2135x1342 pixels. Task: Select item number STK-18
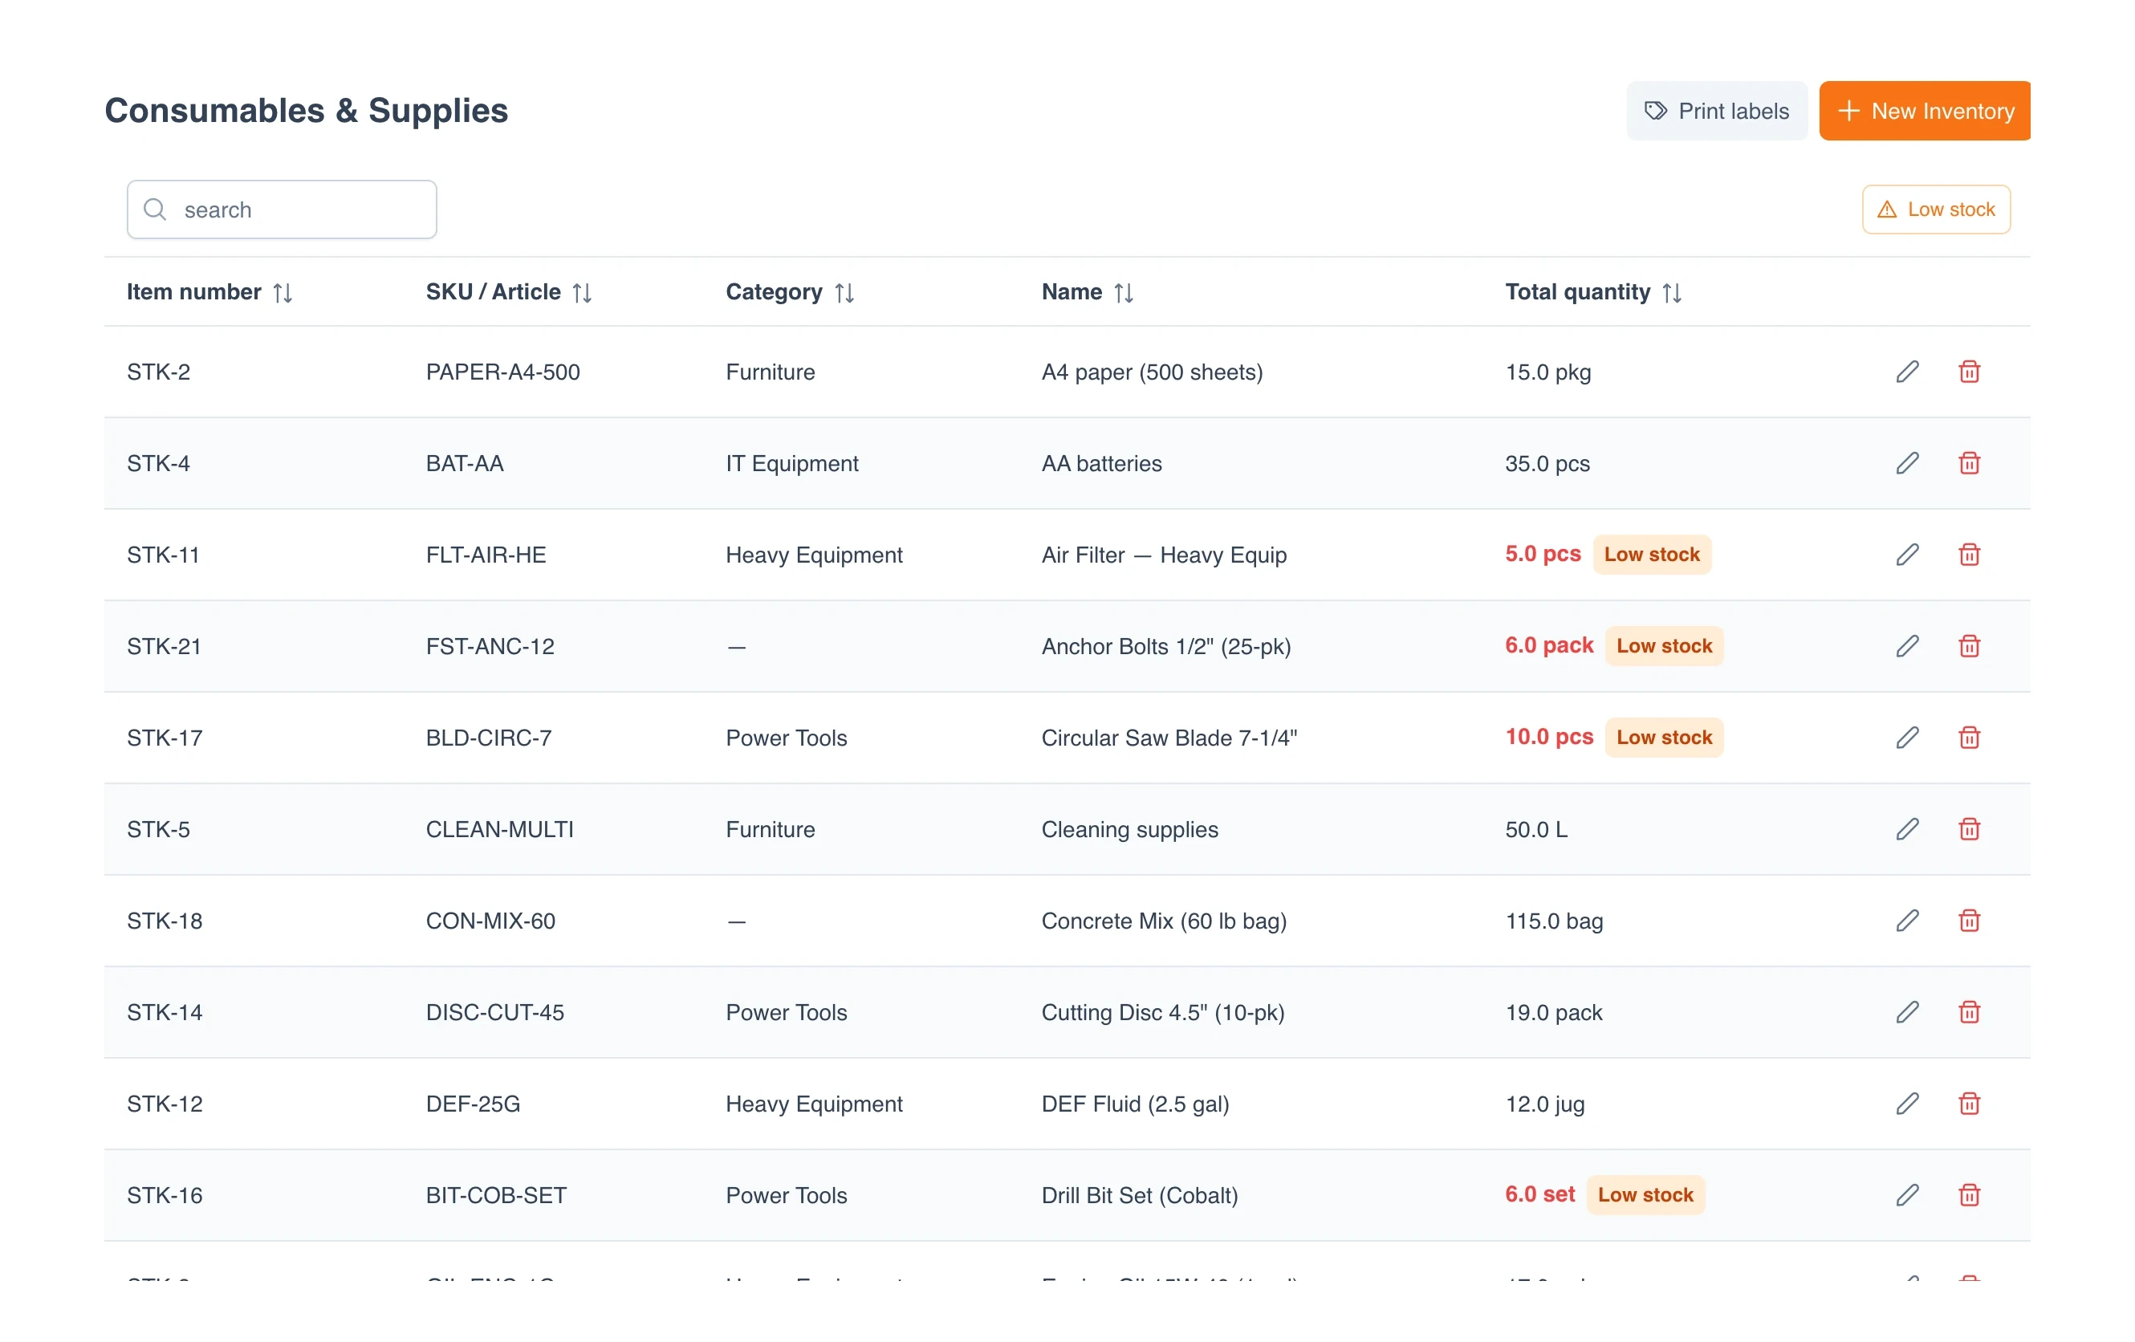[165, 919]
